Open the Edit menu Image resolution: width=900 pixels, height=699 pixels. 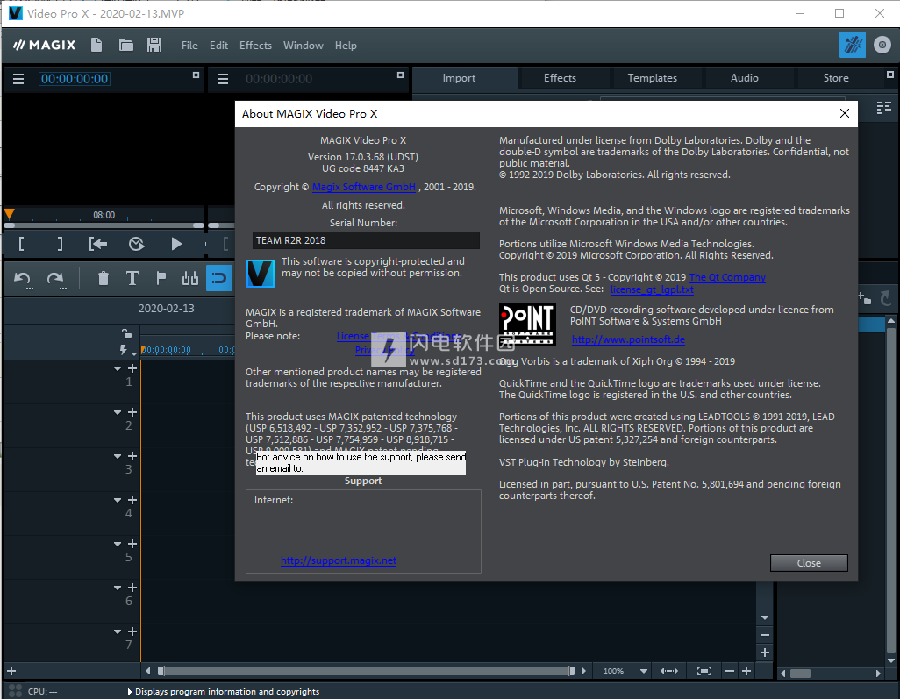pyautogui.click(x=218, y=46)
